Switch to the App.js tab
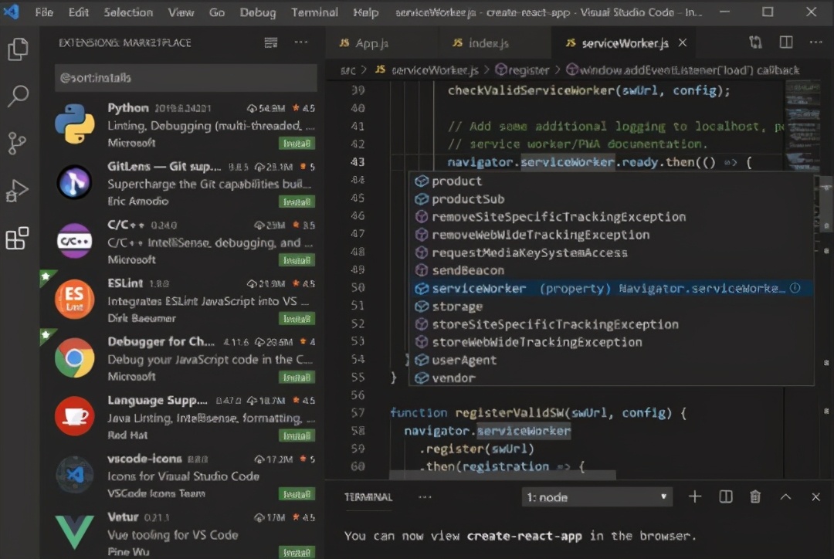Screen dimensions: 834x559 pos(381,43)
